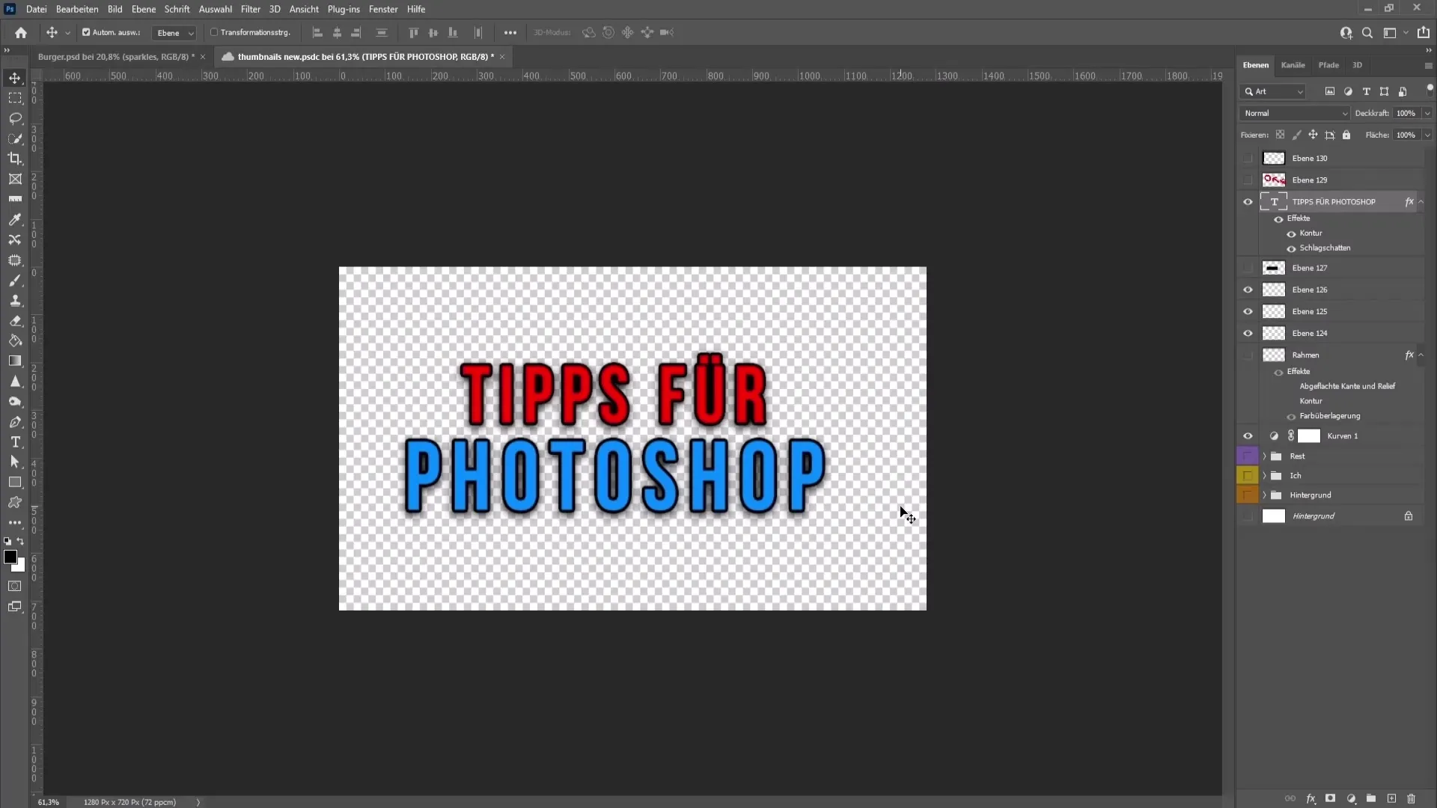1437x808 pixels.
Task: Hide the Kurven 1 layer
Action: point(1248,436)
